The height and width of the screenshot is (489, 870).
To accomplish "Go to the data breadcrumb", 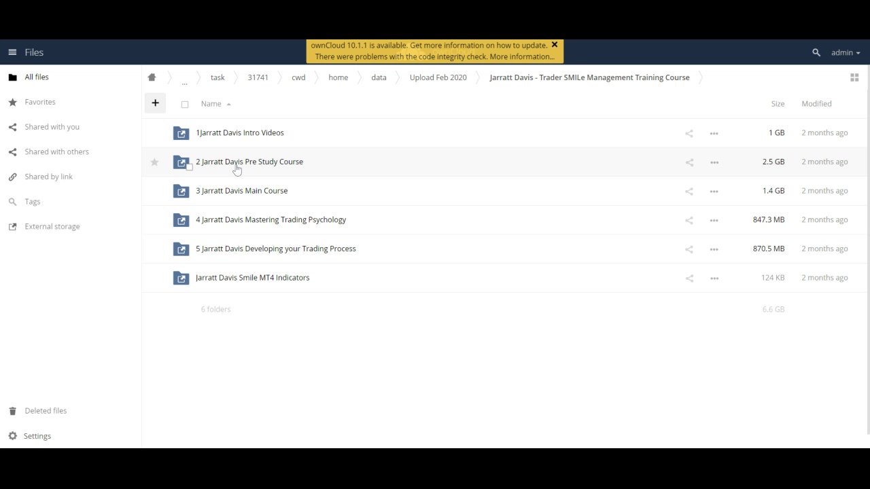I will pos(379,77).
